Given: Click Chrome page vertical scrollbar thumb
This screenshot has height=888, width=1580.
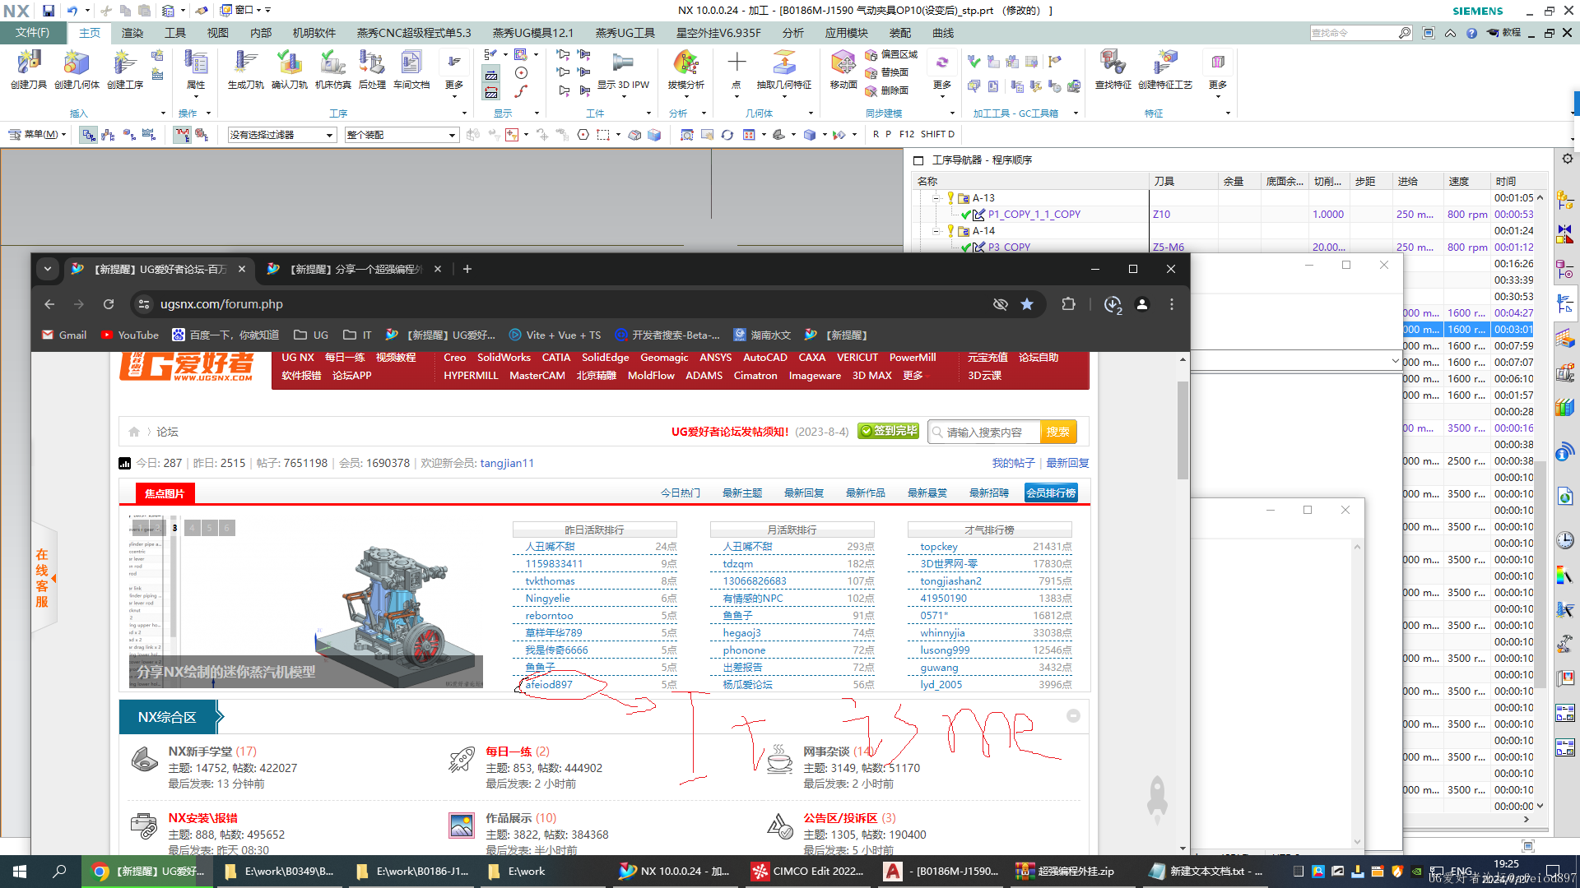Looking at the screenshot, I should 1183,430.
